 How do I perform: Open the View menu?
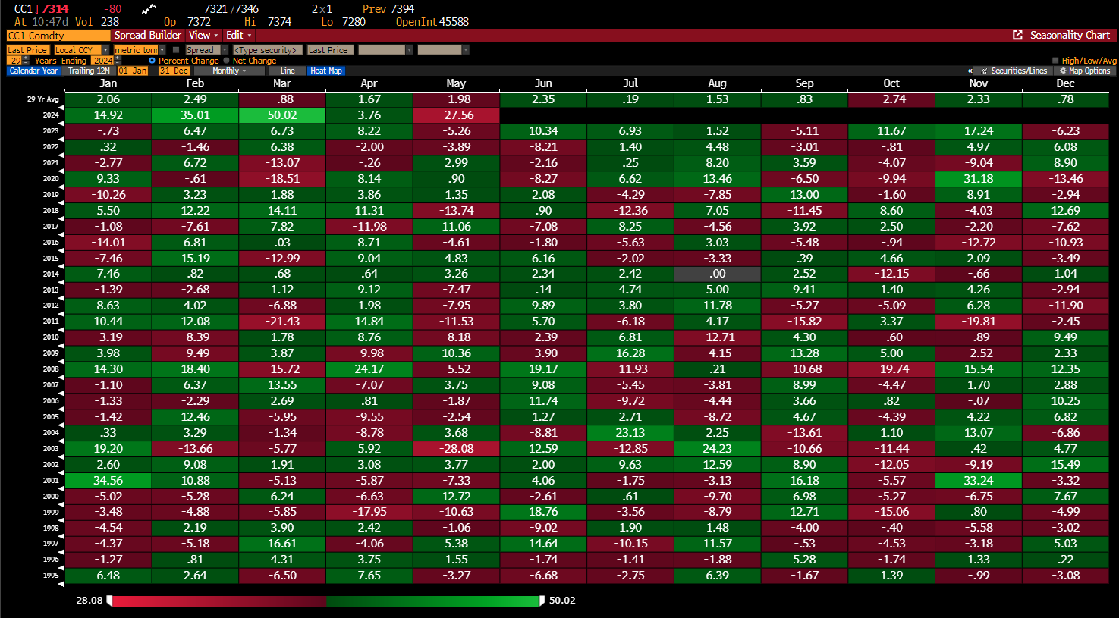click(x=203, y=35)
